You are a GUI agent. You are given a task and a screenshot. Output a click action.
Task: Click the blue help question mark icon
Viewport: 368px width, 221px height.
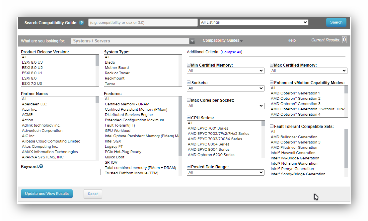(x=81, y=23)
